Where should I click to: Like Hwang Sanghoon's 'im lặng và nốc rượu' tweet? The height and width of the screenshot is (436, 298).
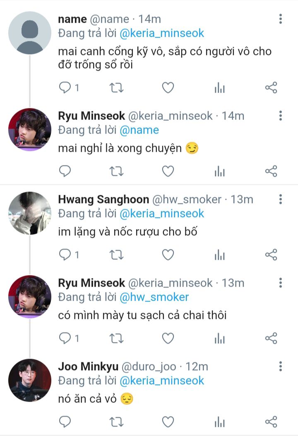point(168,255)
